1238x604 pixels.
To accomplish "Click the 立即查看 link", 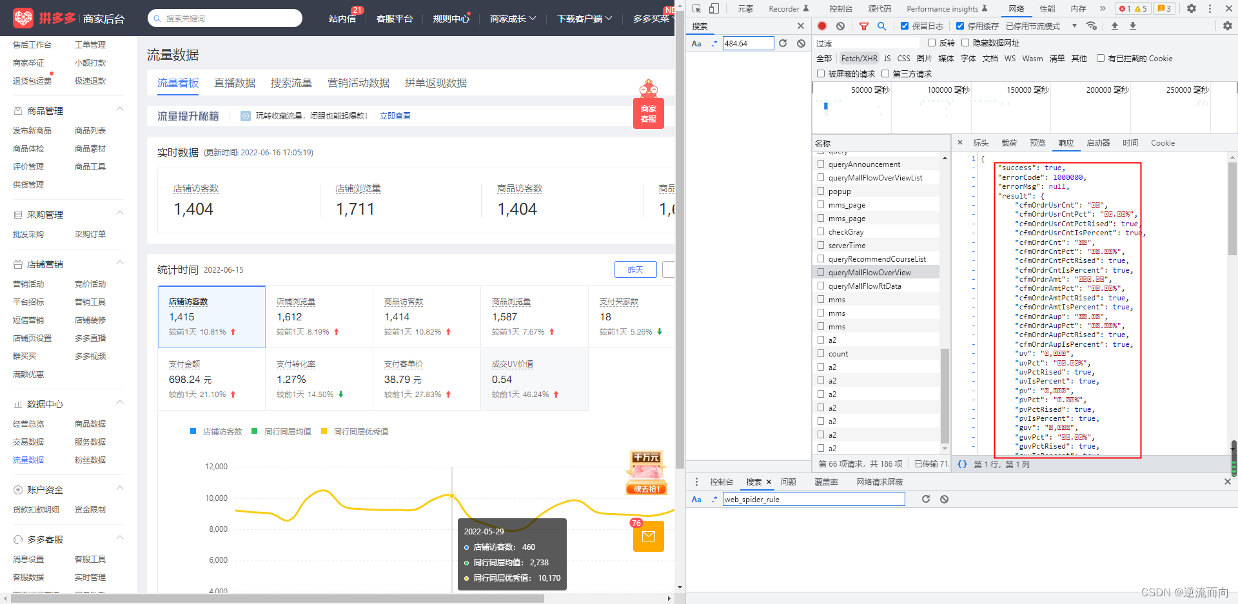I will click(x=395, y=116).
